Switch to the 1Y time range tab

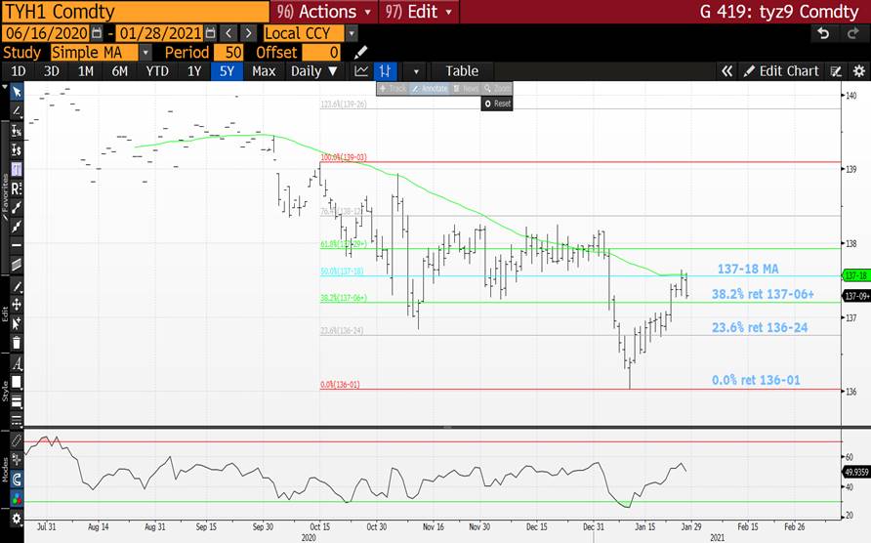click(x=193, y=71)
